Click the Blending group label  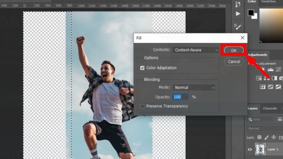[152, 79]
